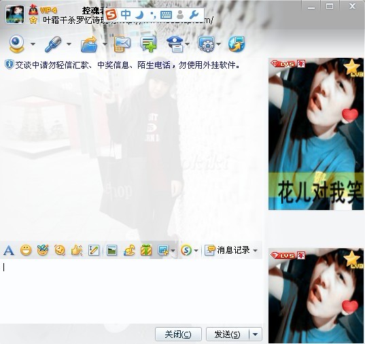The image size is (365, 344).
Task: Open the VIP magic emoticons icon
Action: (43, 250)
